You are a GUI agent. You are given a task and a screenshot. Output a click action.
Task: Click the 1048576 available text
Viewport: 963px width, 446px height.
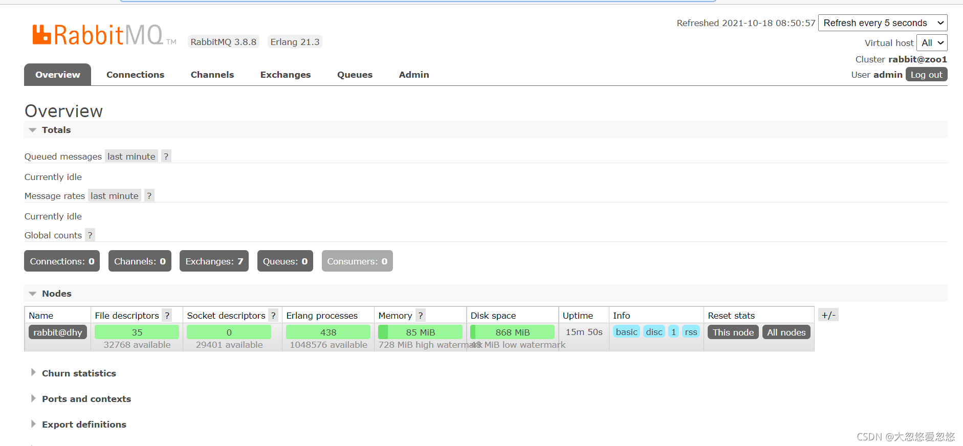(x=329, y=345)
